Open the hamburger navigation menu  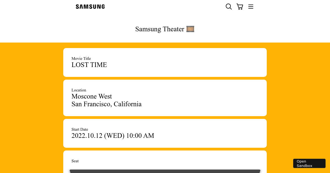(x=251, y=6)
